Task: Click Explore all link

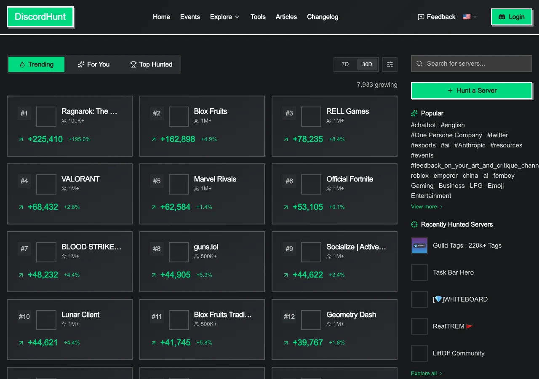Action: [x=427, y=374]
